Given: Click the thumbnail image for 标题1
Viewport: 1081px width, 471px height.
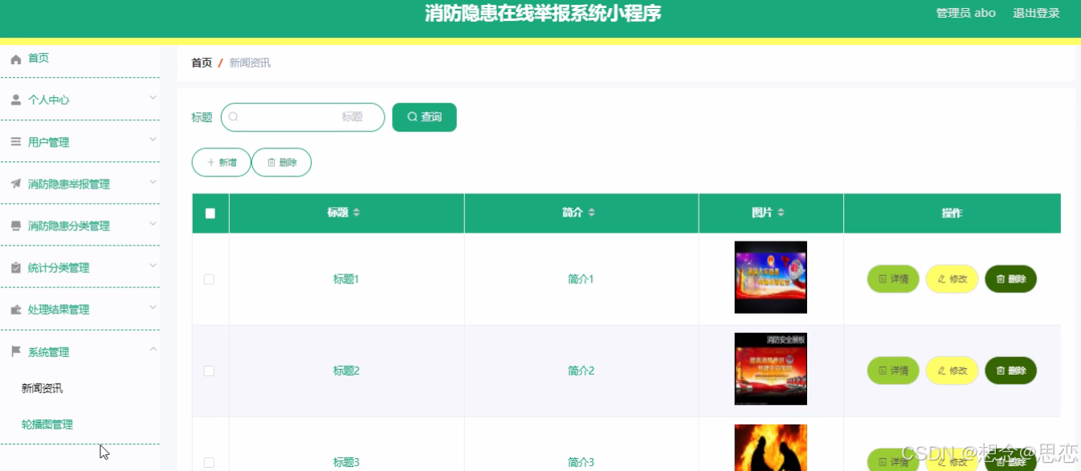Looking at the screenshot, I should [770, 278].
